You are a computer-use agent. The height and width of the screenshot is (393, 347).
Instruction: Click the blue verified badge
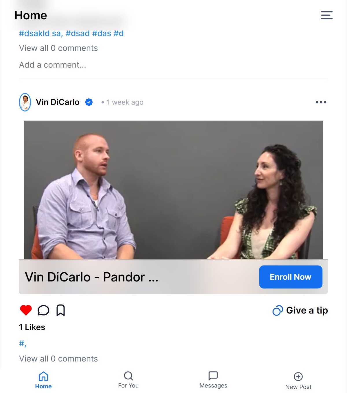pos(89,102)
